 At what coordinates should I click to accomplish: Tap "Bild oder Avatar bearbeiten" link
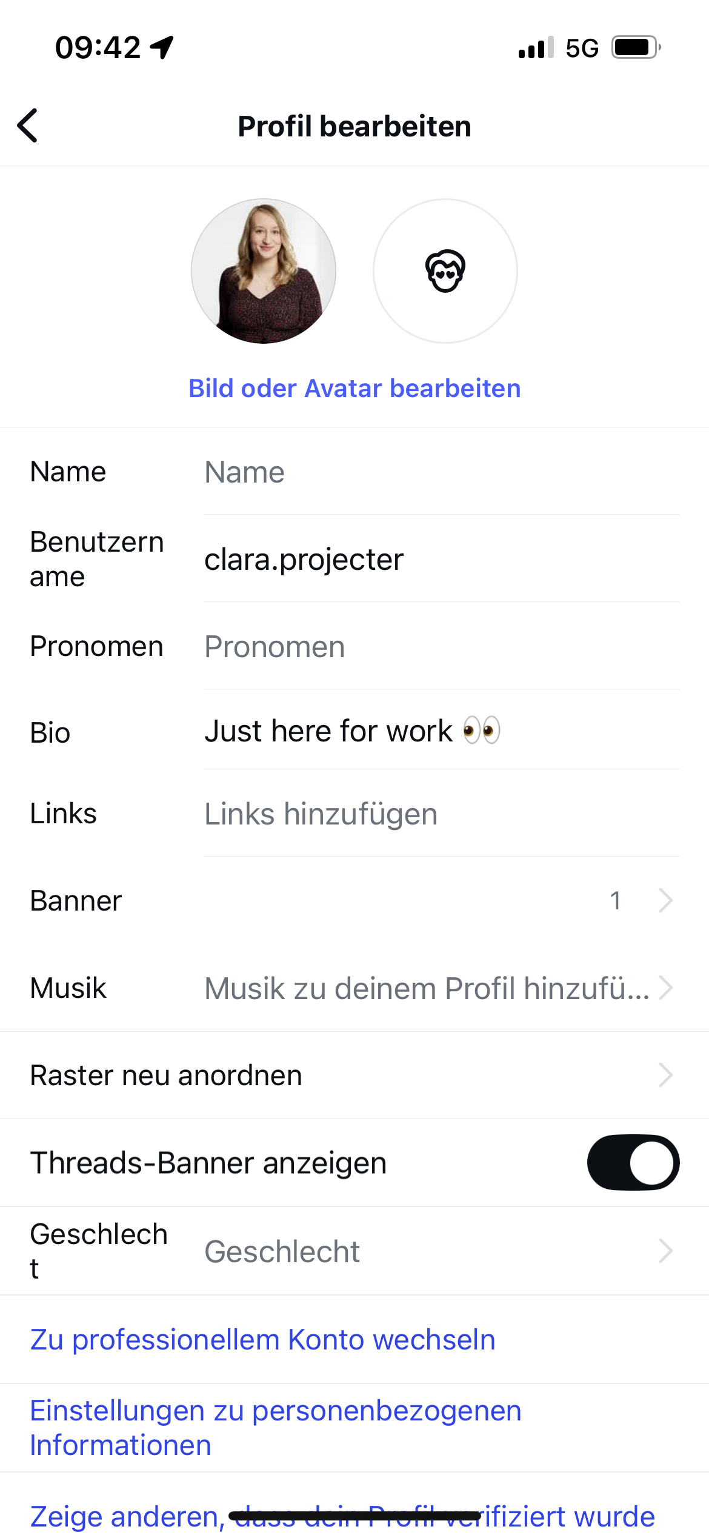[x=354, y=389]
